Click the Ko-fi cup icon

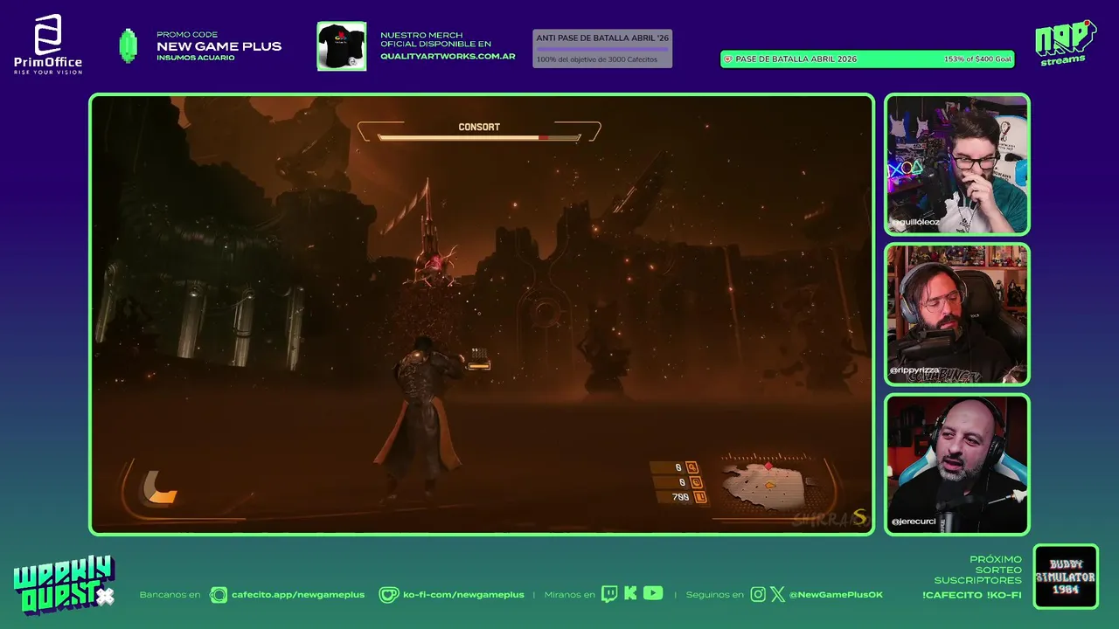(388, 595)
